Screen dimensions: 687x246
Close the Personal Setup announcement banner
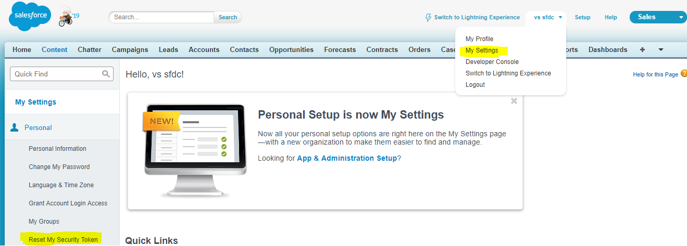pyautogui.click(x=514, y=101)
